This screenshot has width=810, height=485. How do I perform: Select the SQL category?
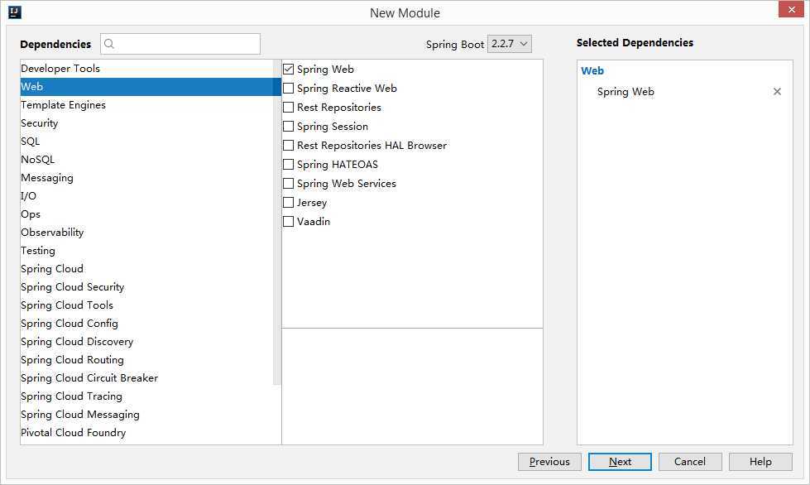point(146,142)
